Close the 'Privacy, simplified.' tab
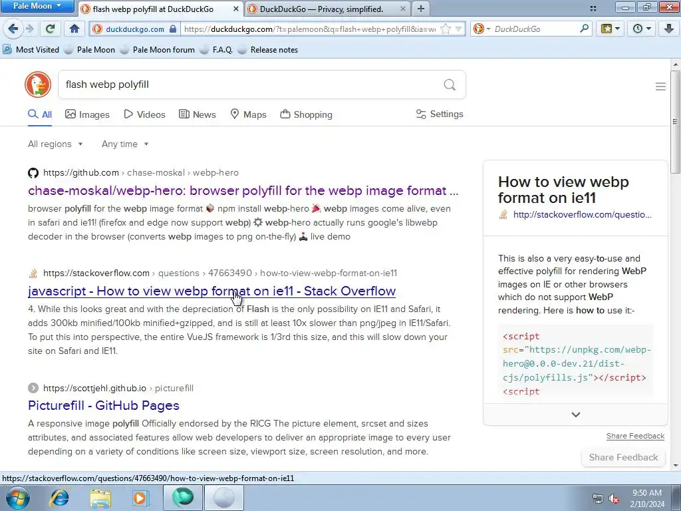The image size is (681, 511). [x=402, y=9]
